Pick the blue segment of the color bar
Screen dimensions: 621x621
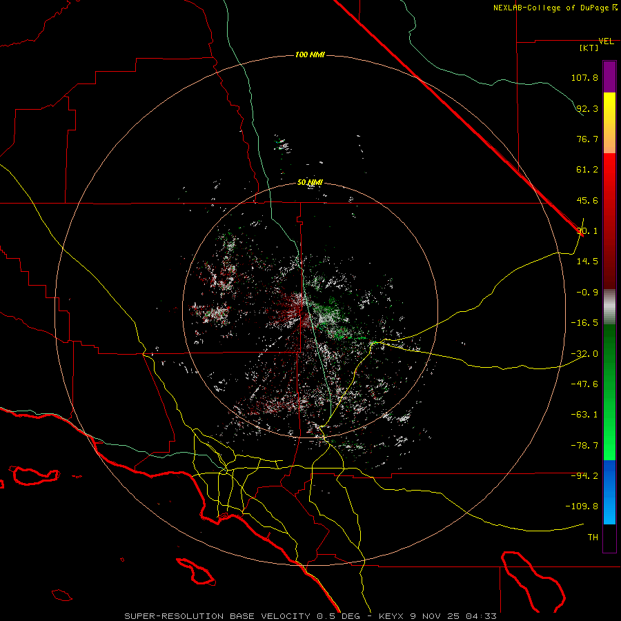609,492
